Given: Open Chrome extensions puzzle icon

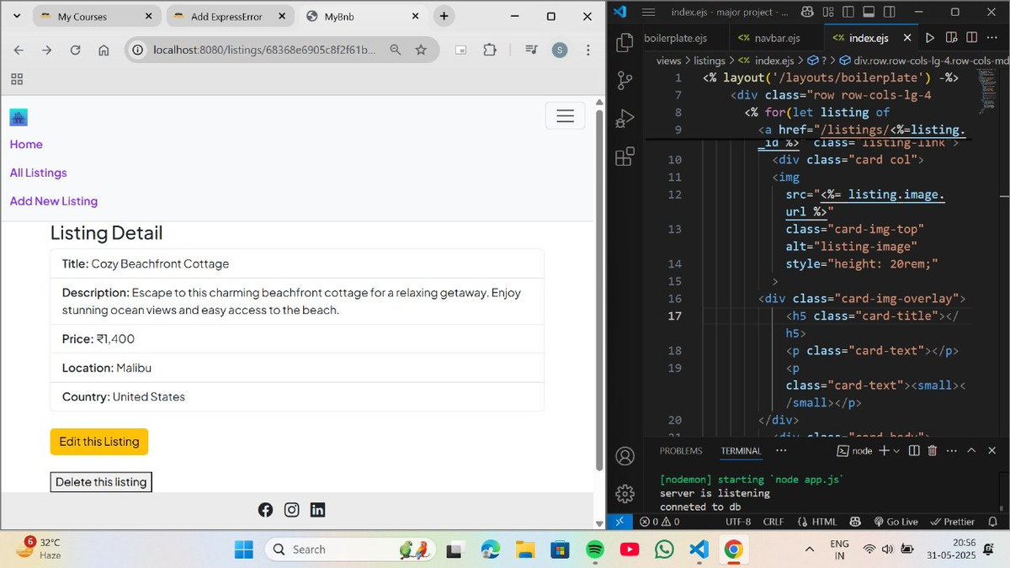Looking at the screenshot, I should pyautogui.click(x=490, y=50).
